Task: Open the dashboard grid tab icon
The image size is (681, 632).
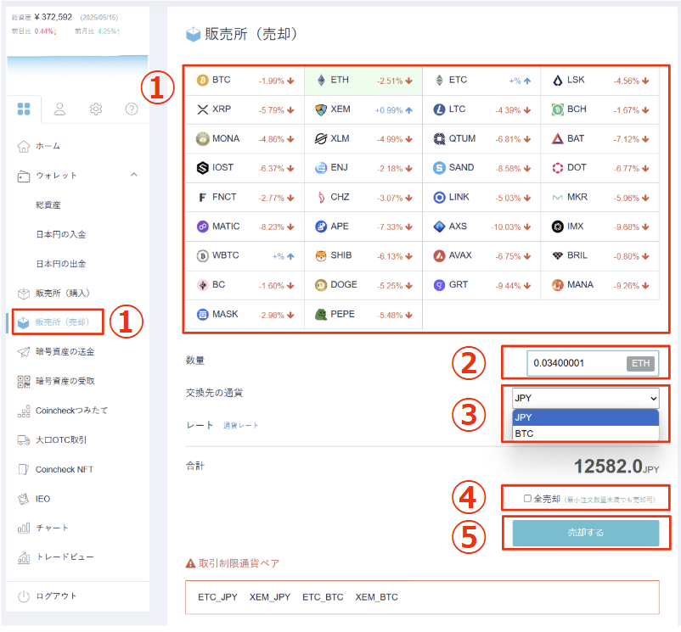Action: point(24,109)
